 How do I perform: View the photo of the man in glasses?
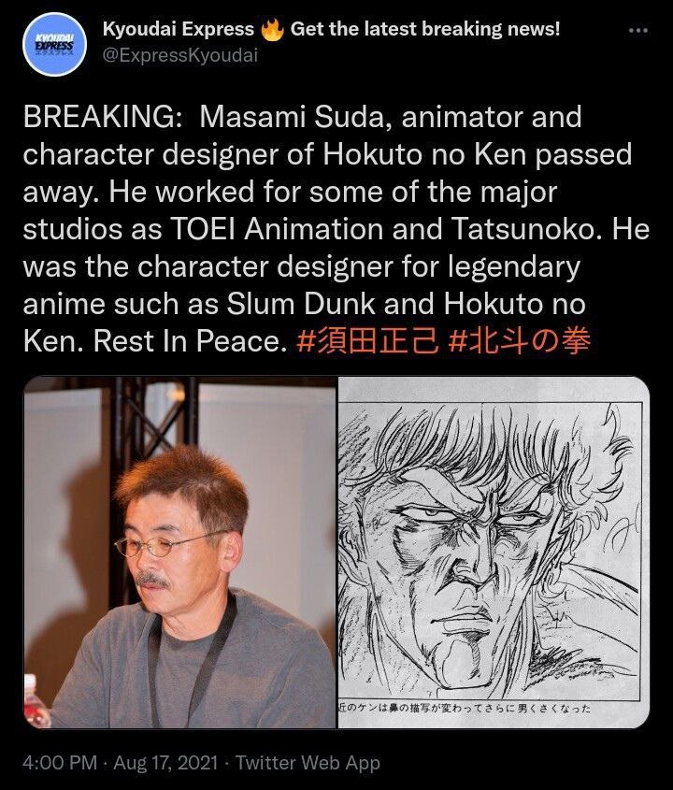tap(179, 553)
